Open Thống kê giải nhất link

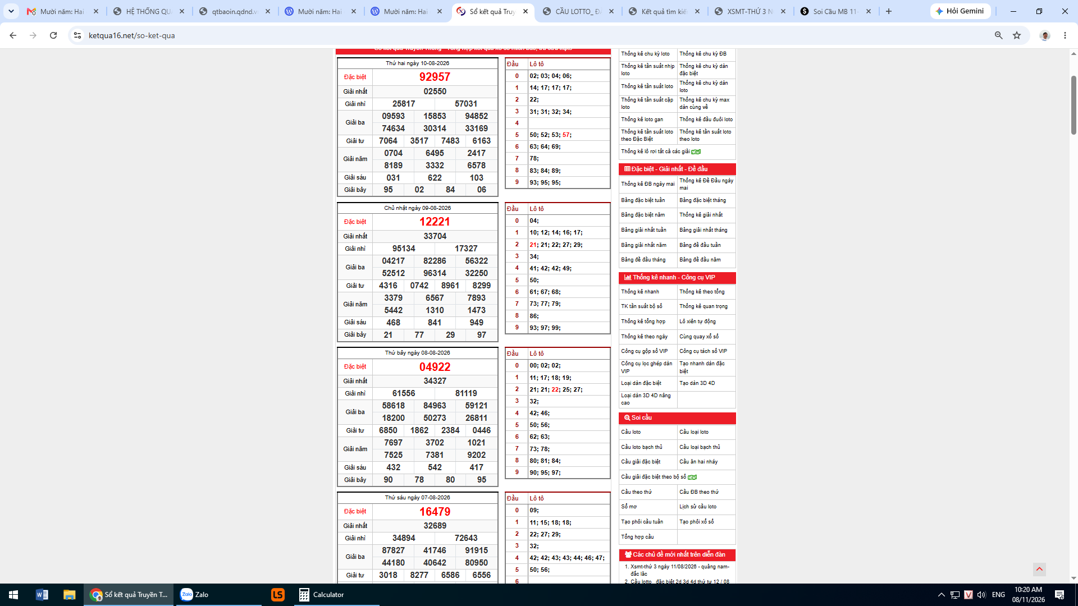701,215
